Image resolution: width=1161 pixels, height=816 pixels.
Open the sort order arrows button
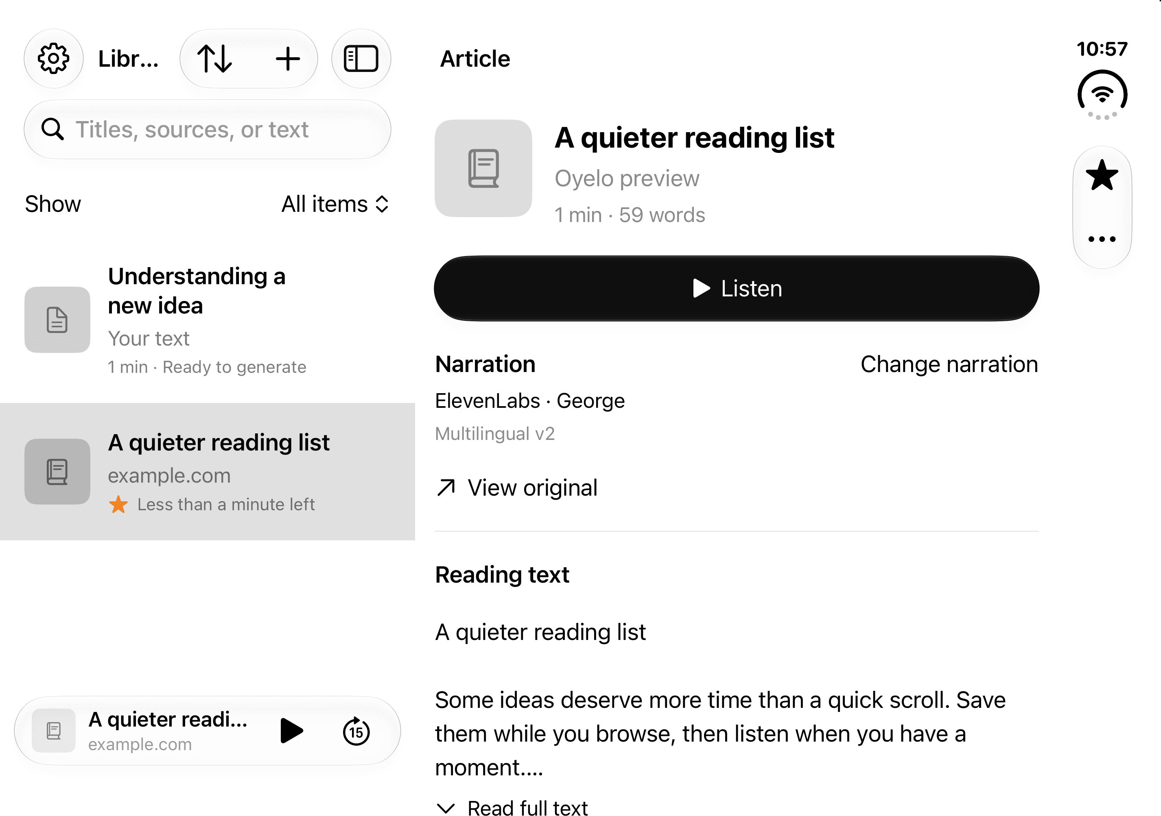pos(215,59)
